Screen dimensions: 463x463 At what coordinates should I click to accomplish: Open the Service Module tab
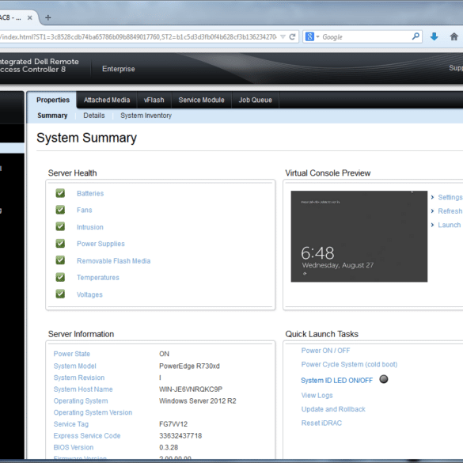pyautogui.click(x=201, y=100)
